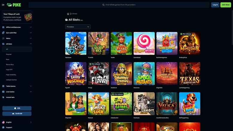The image size is (233, 131).
Task: Open the Pike logo home page
Action: [x=14, y=5]
